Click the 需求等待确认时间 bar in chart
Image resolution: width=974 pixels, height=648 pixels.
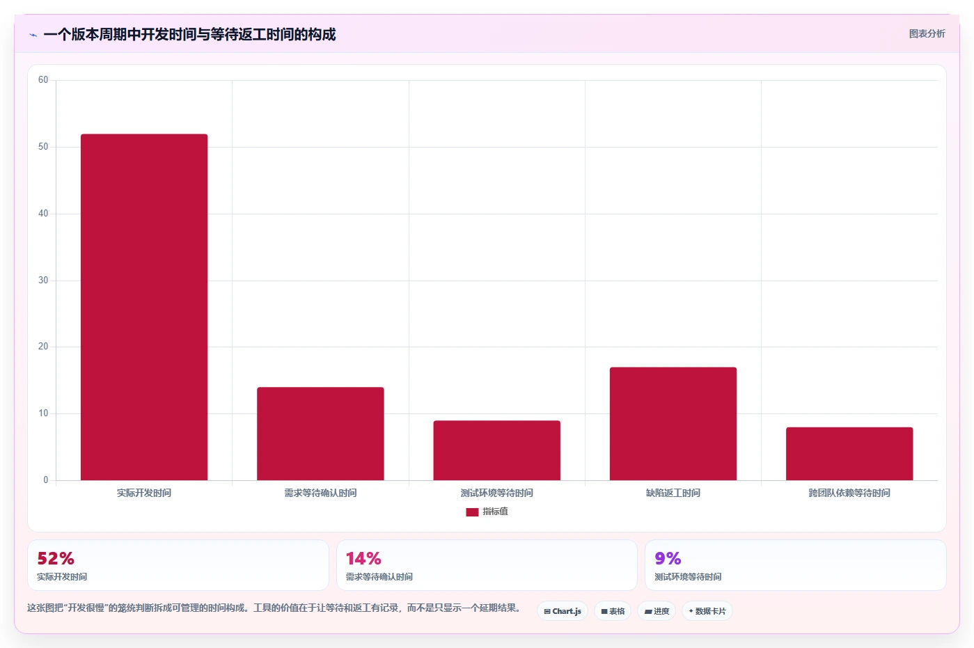point(320,434)
